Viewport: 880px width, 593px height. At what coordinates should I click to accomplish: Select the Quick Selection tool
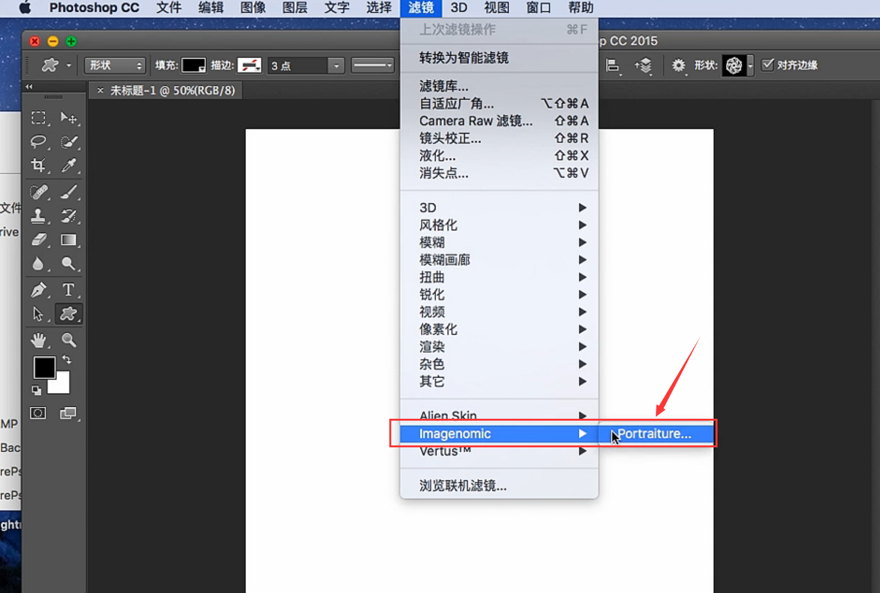coord(68,142)
